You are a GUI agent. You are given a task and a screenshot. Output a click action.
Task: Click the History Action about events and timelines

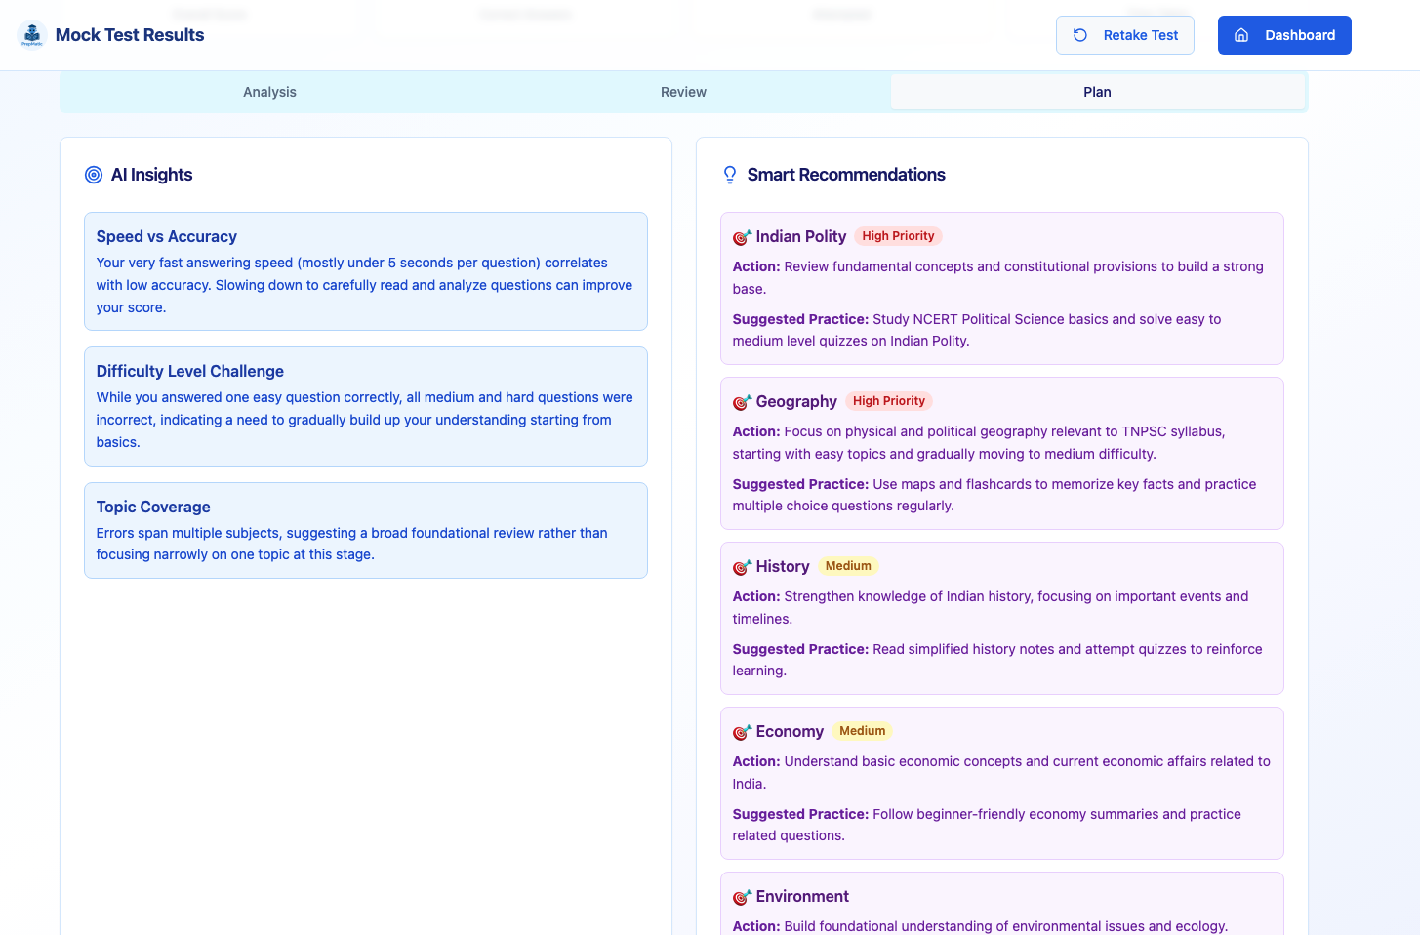[x=991, y=607]
